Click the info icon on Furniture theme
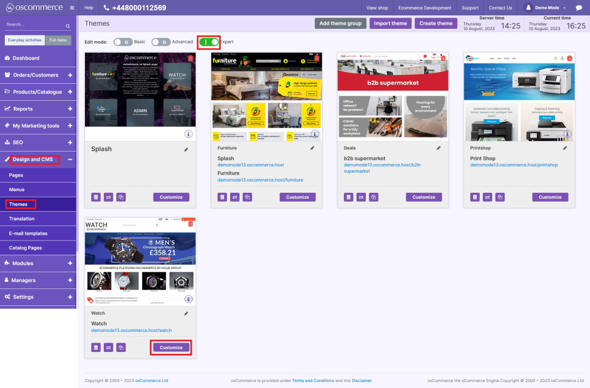This screenshot has height=388, width=590. coord(314,134)
